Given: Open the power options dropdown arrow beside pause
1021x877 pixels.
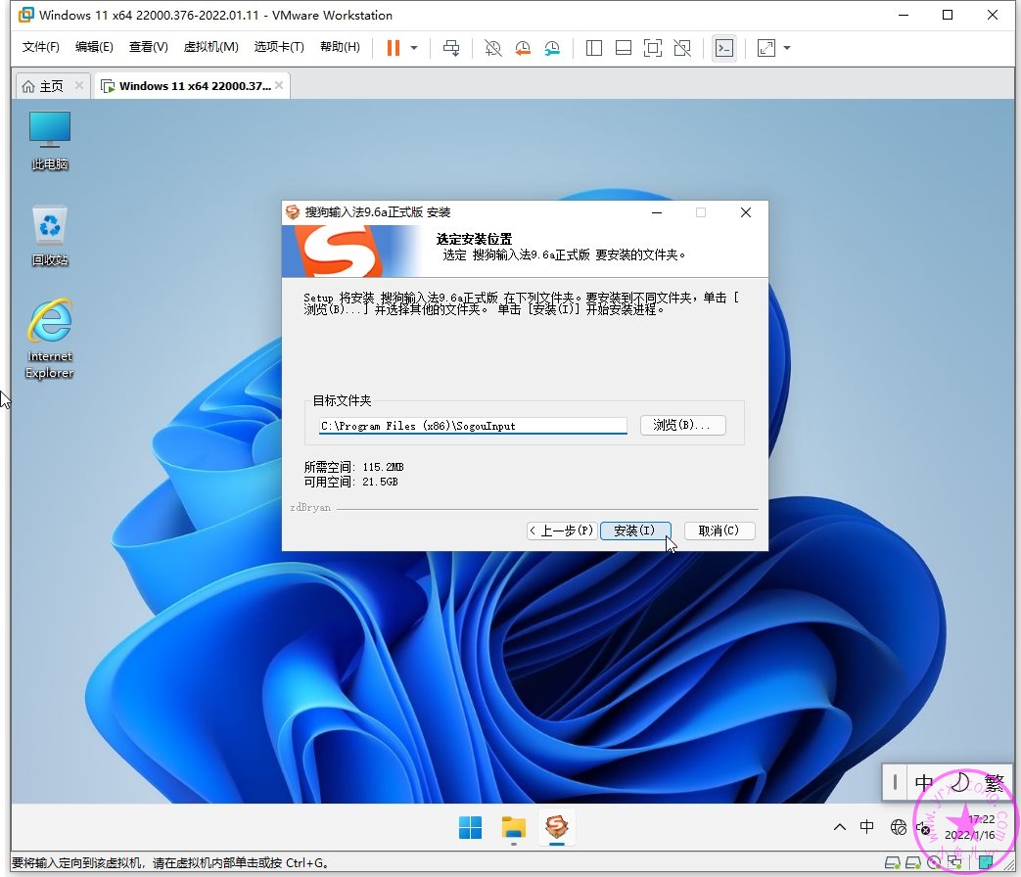Looking at the screenshot, I should click(x=414, y=48).
